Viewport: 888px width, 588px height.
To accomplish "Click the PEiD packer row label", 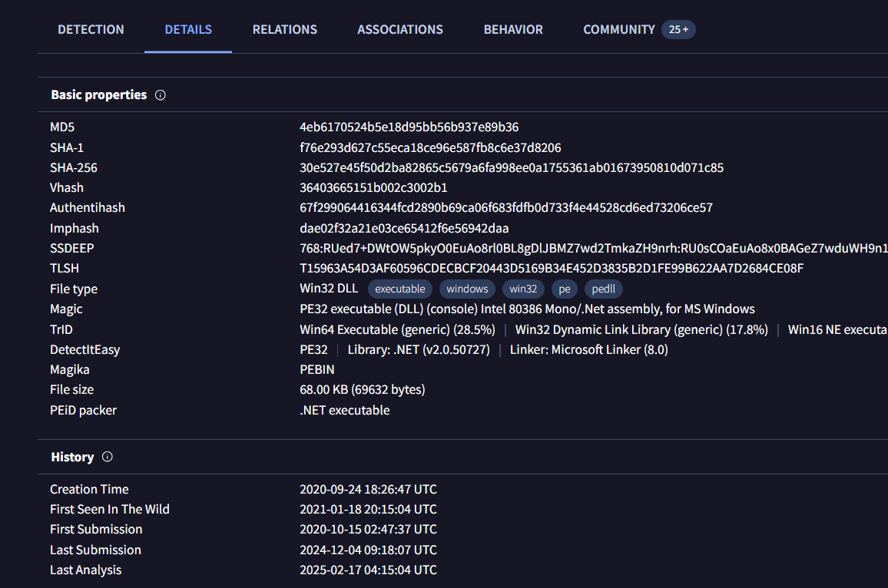I will click(83, 411).
